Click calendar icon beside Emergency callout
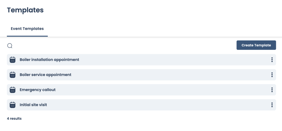 tap(13, 90)
